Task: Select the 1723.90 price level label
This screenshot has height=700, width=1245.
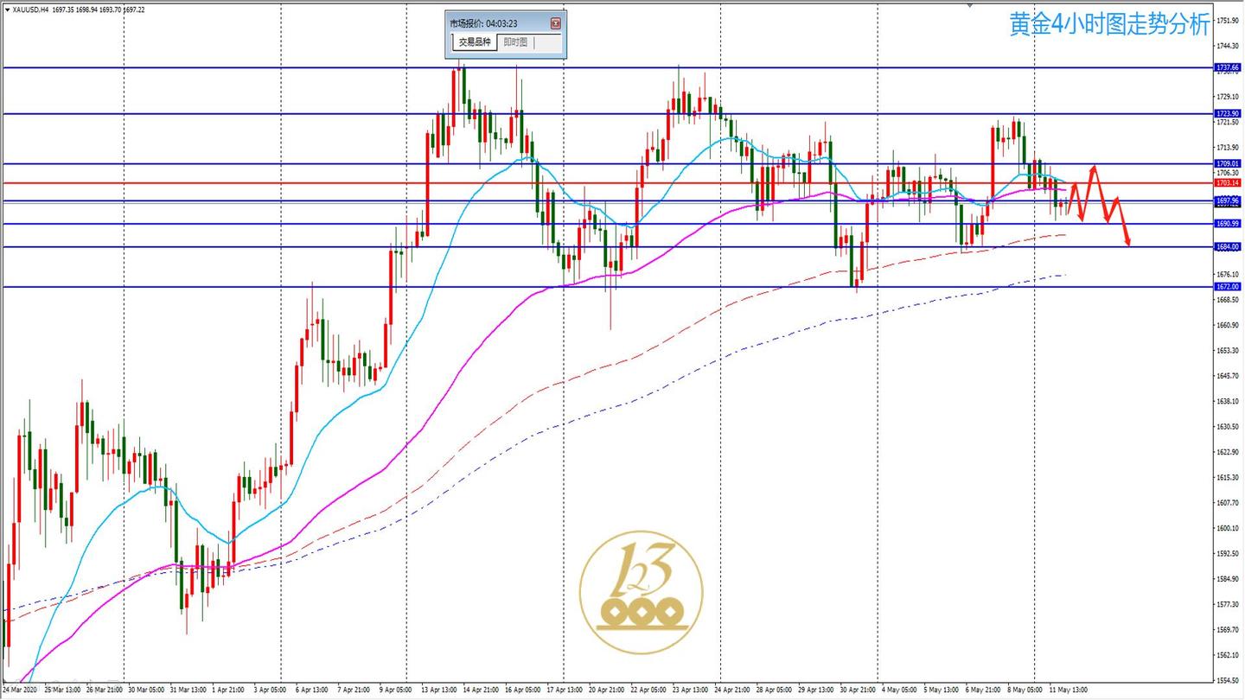Action: click(x=1228, y=113)
